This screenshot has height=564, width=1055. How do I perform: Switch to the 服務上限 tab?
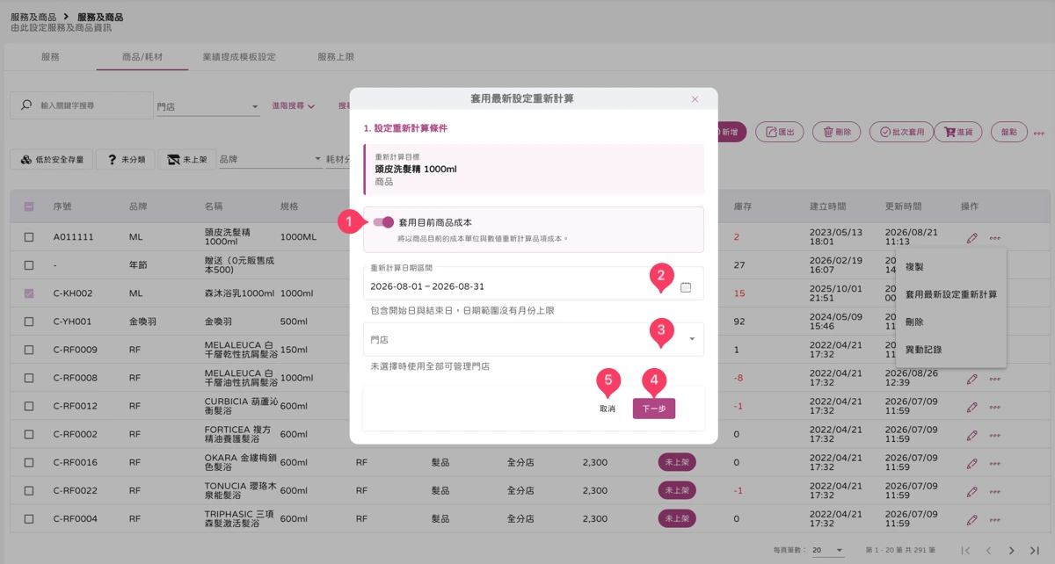point(336,57)
